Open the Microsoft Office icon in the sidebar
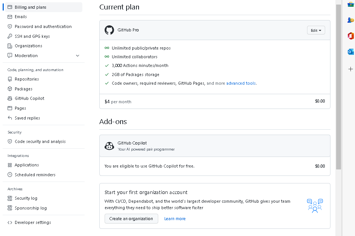The image size is (355, 236). point(350,36)
